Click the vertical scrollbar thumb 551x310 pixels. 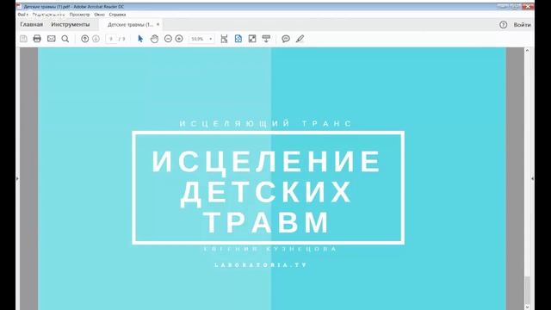coord(527,290)
